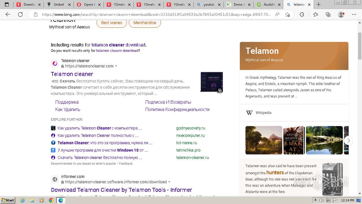The height and width of the screenshot is (204, 362).
Task: Open Download Telamon Cleaner by Informer result
Action: 122,190
